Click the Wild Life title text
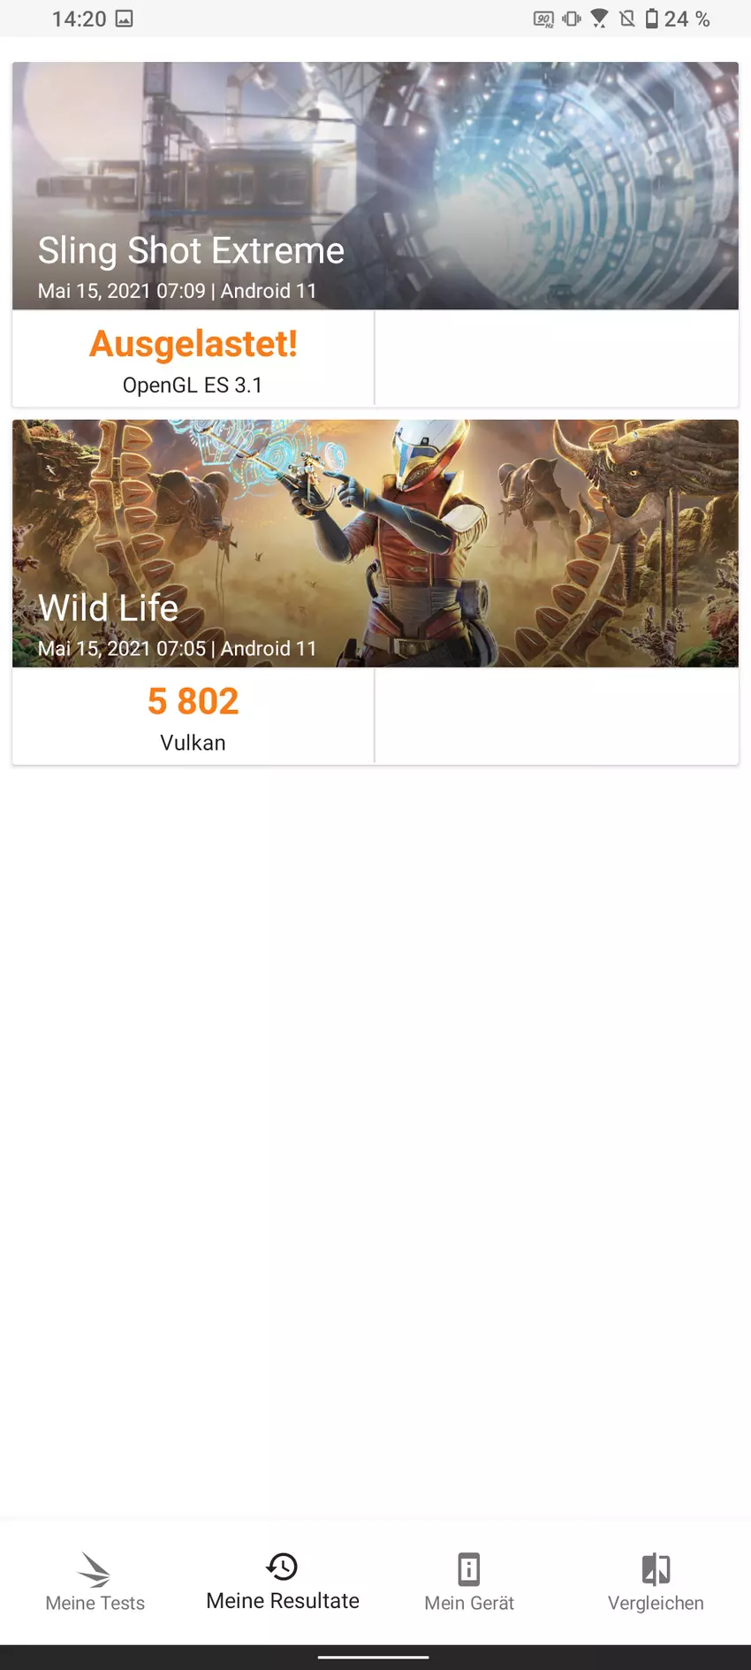This screenshot has height=1670, width=751. [x=108, y=607]
